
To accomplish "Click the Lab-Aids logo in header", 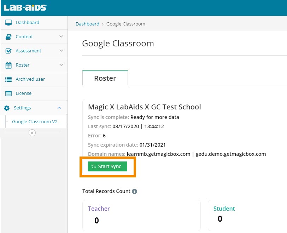I will [25, 7].
